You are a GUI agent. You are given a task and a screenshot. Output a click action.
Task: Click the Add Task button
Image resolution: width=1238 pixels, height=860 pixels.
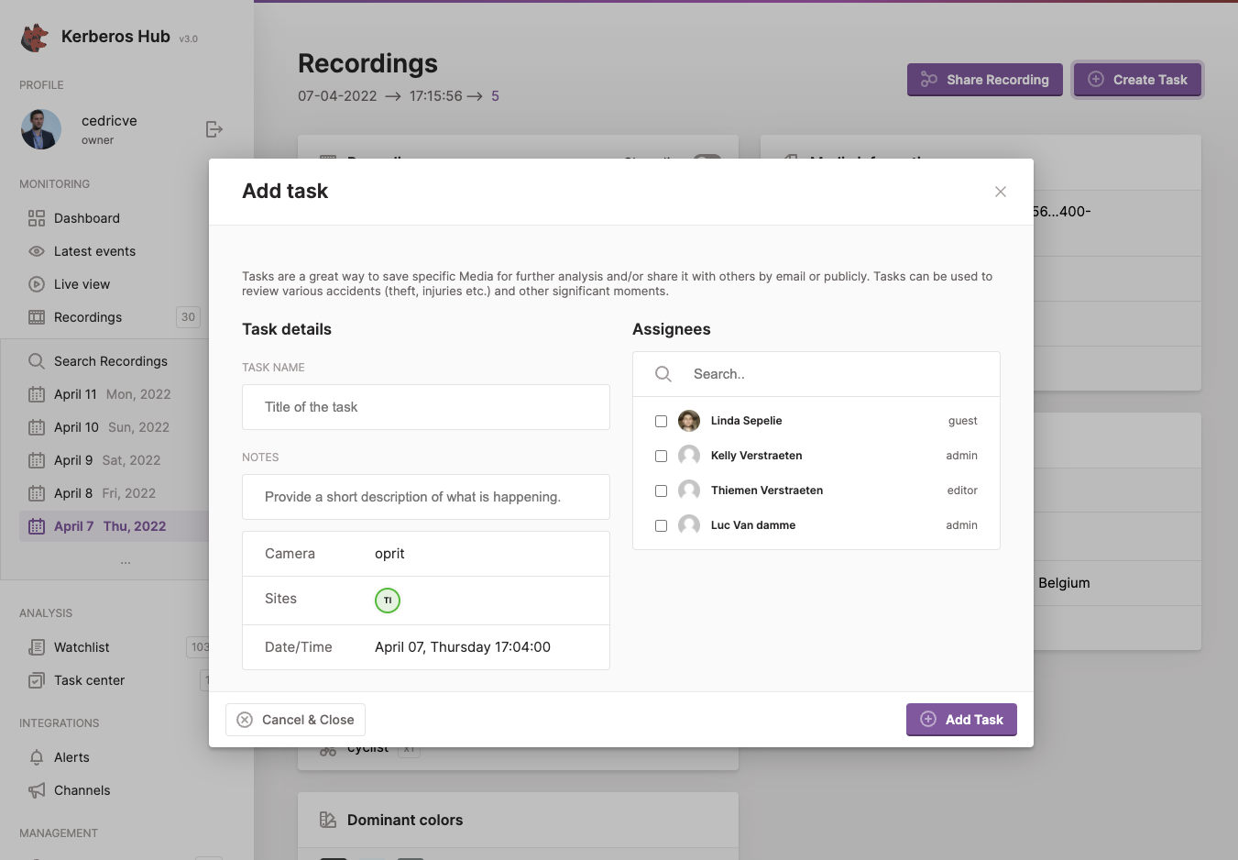click(x=961, y=720)
